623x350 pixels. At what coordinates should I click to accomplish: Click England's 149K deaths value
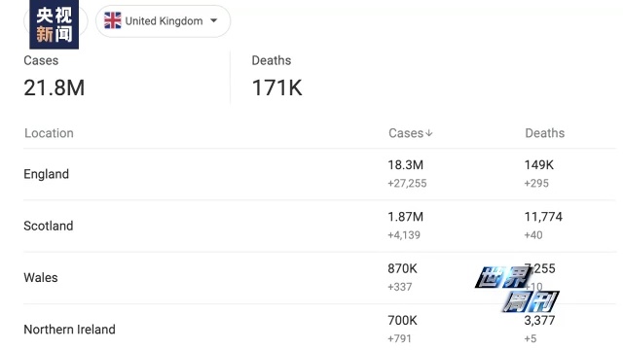pos(538,164)
